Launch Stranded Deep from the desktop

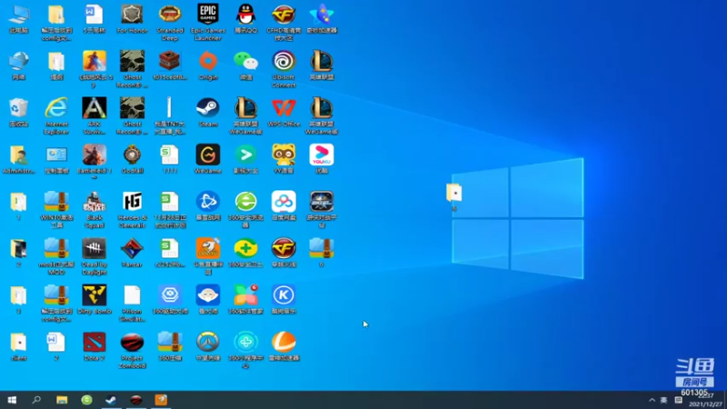click(170, 22)
